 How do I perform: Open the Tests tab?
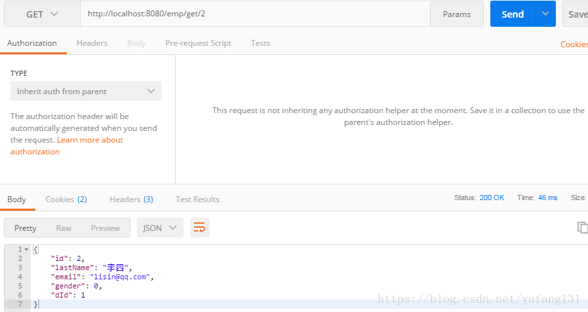click(x=260, y=43)
